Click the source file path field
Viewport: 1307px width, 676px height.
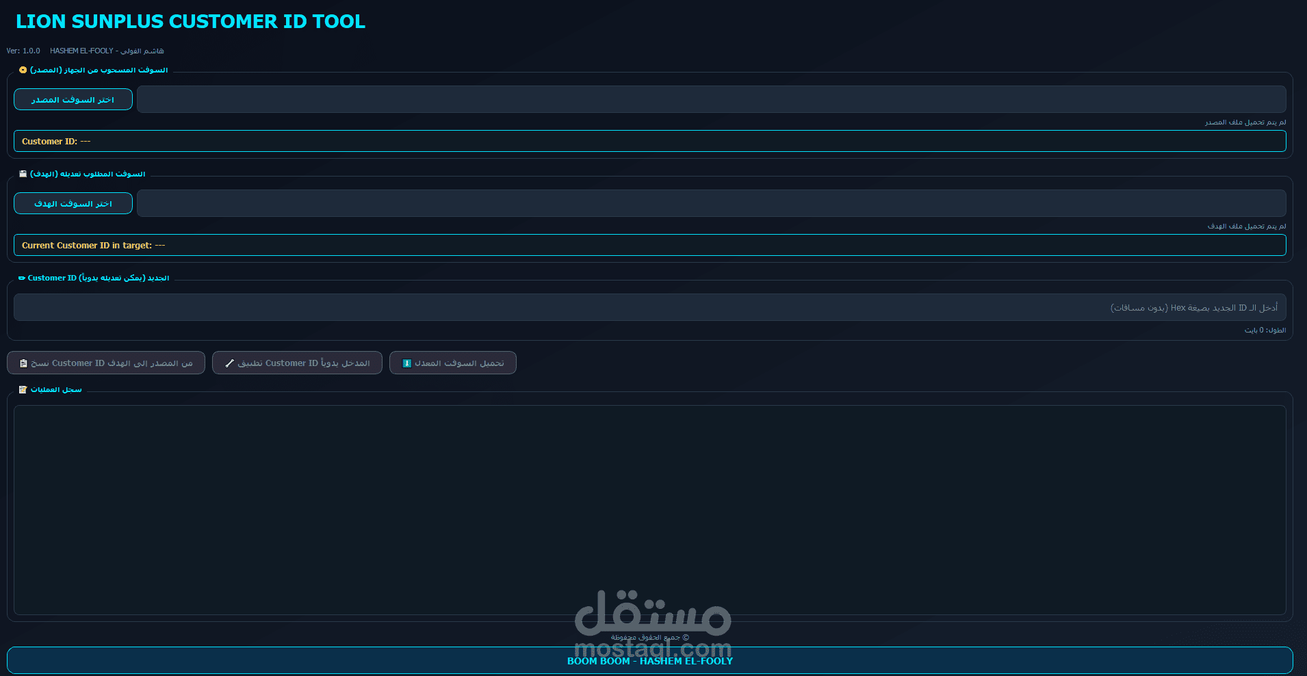(711, 99)
